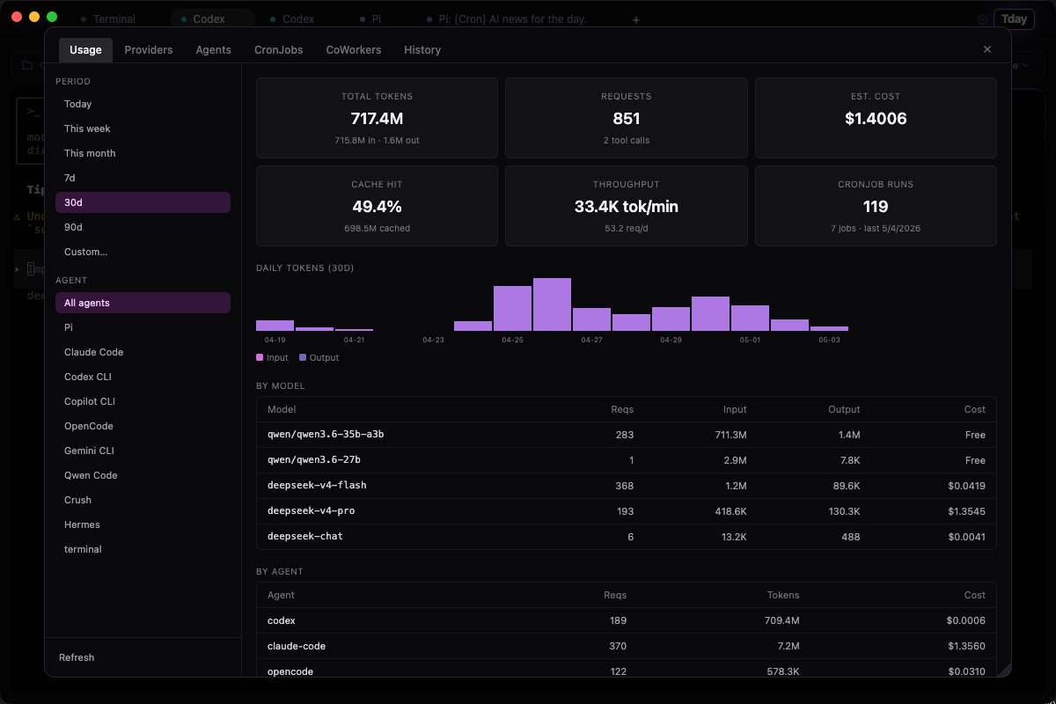The image size is (1056, 704).
Task: Click the Agent column header
Action: 282,595
